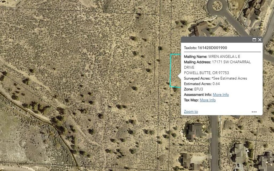Click the Taxlots 161428D001900 popup title
The image size is (274, 171).
tap(205, 48)
